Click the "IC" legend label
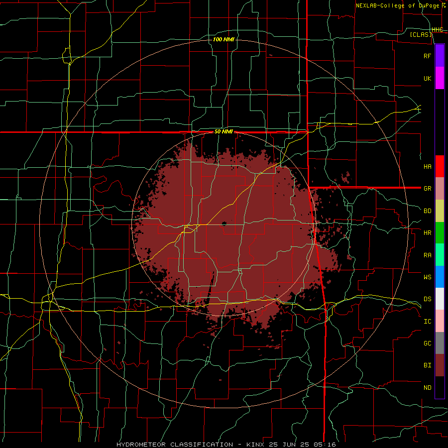Image resolution: width=448 pixels, height=448 pixels. (x=428, y=322)
